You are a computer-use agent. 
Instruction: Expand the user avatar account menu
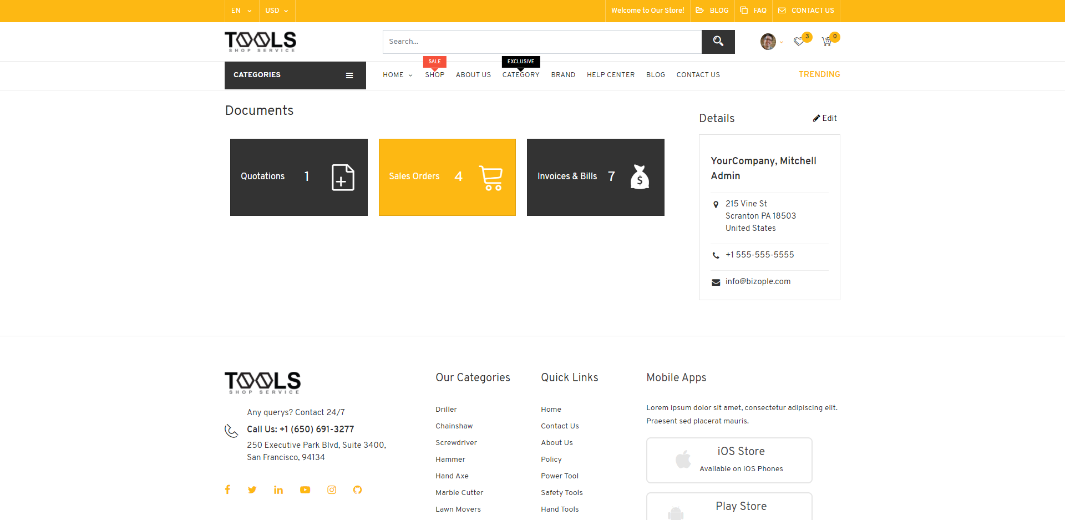coord(770,42)
